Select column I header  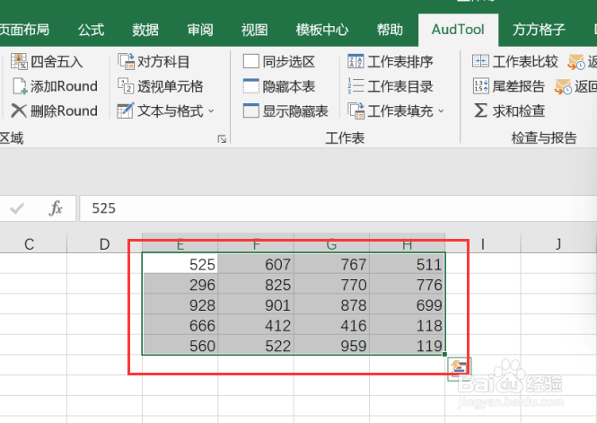(483, 243)
